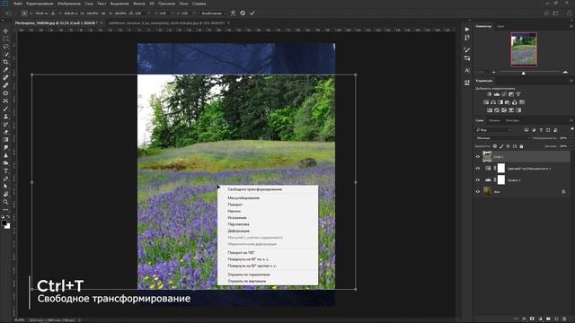Toggle the layer filter on/off switch
This screenshot has width=575, height=323.
click(x=571, y=129)
